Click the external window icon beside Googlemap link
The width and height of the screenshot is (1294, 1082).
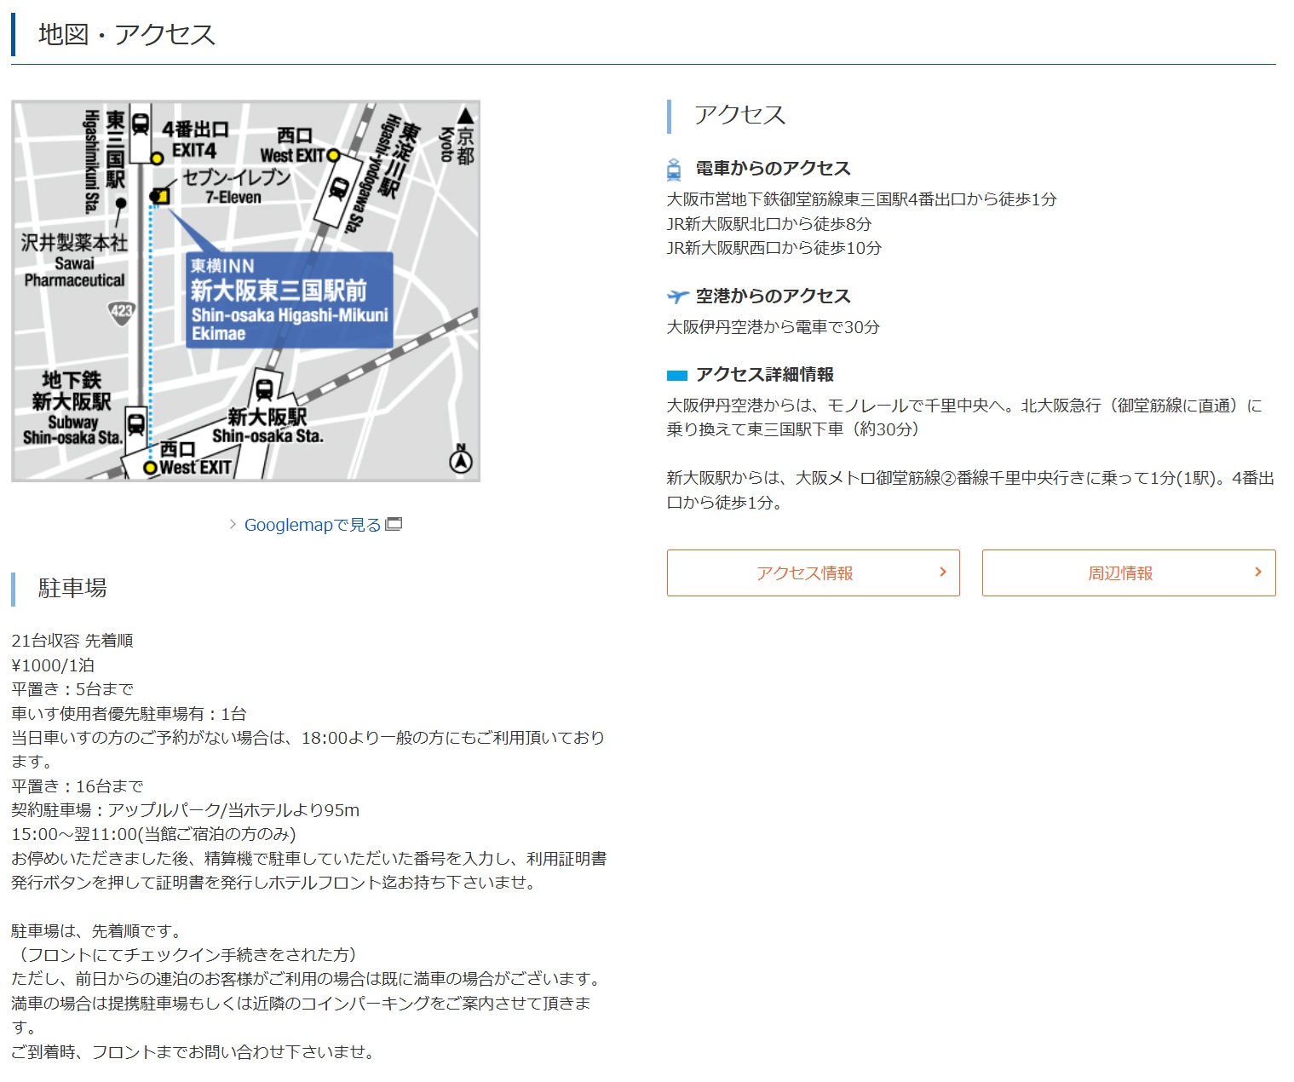pyautogui.click(x=394, y=524)
